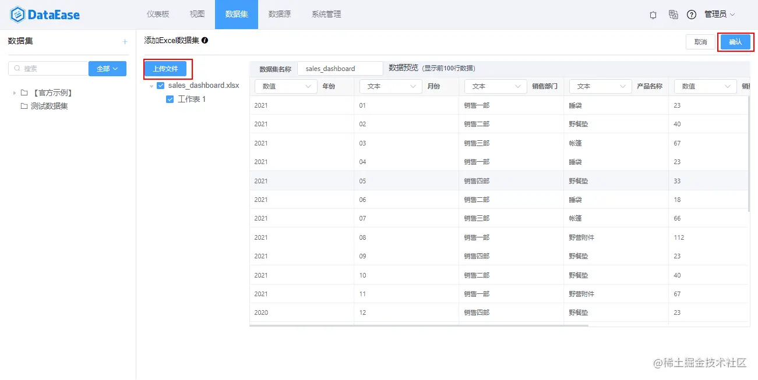Go to the 仪表板 tab

click(158, 15)
